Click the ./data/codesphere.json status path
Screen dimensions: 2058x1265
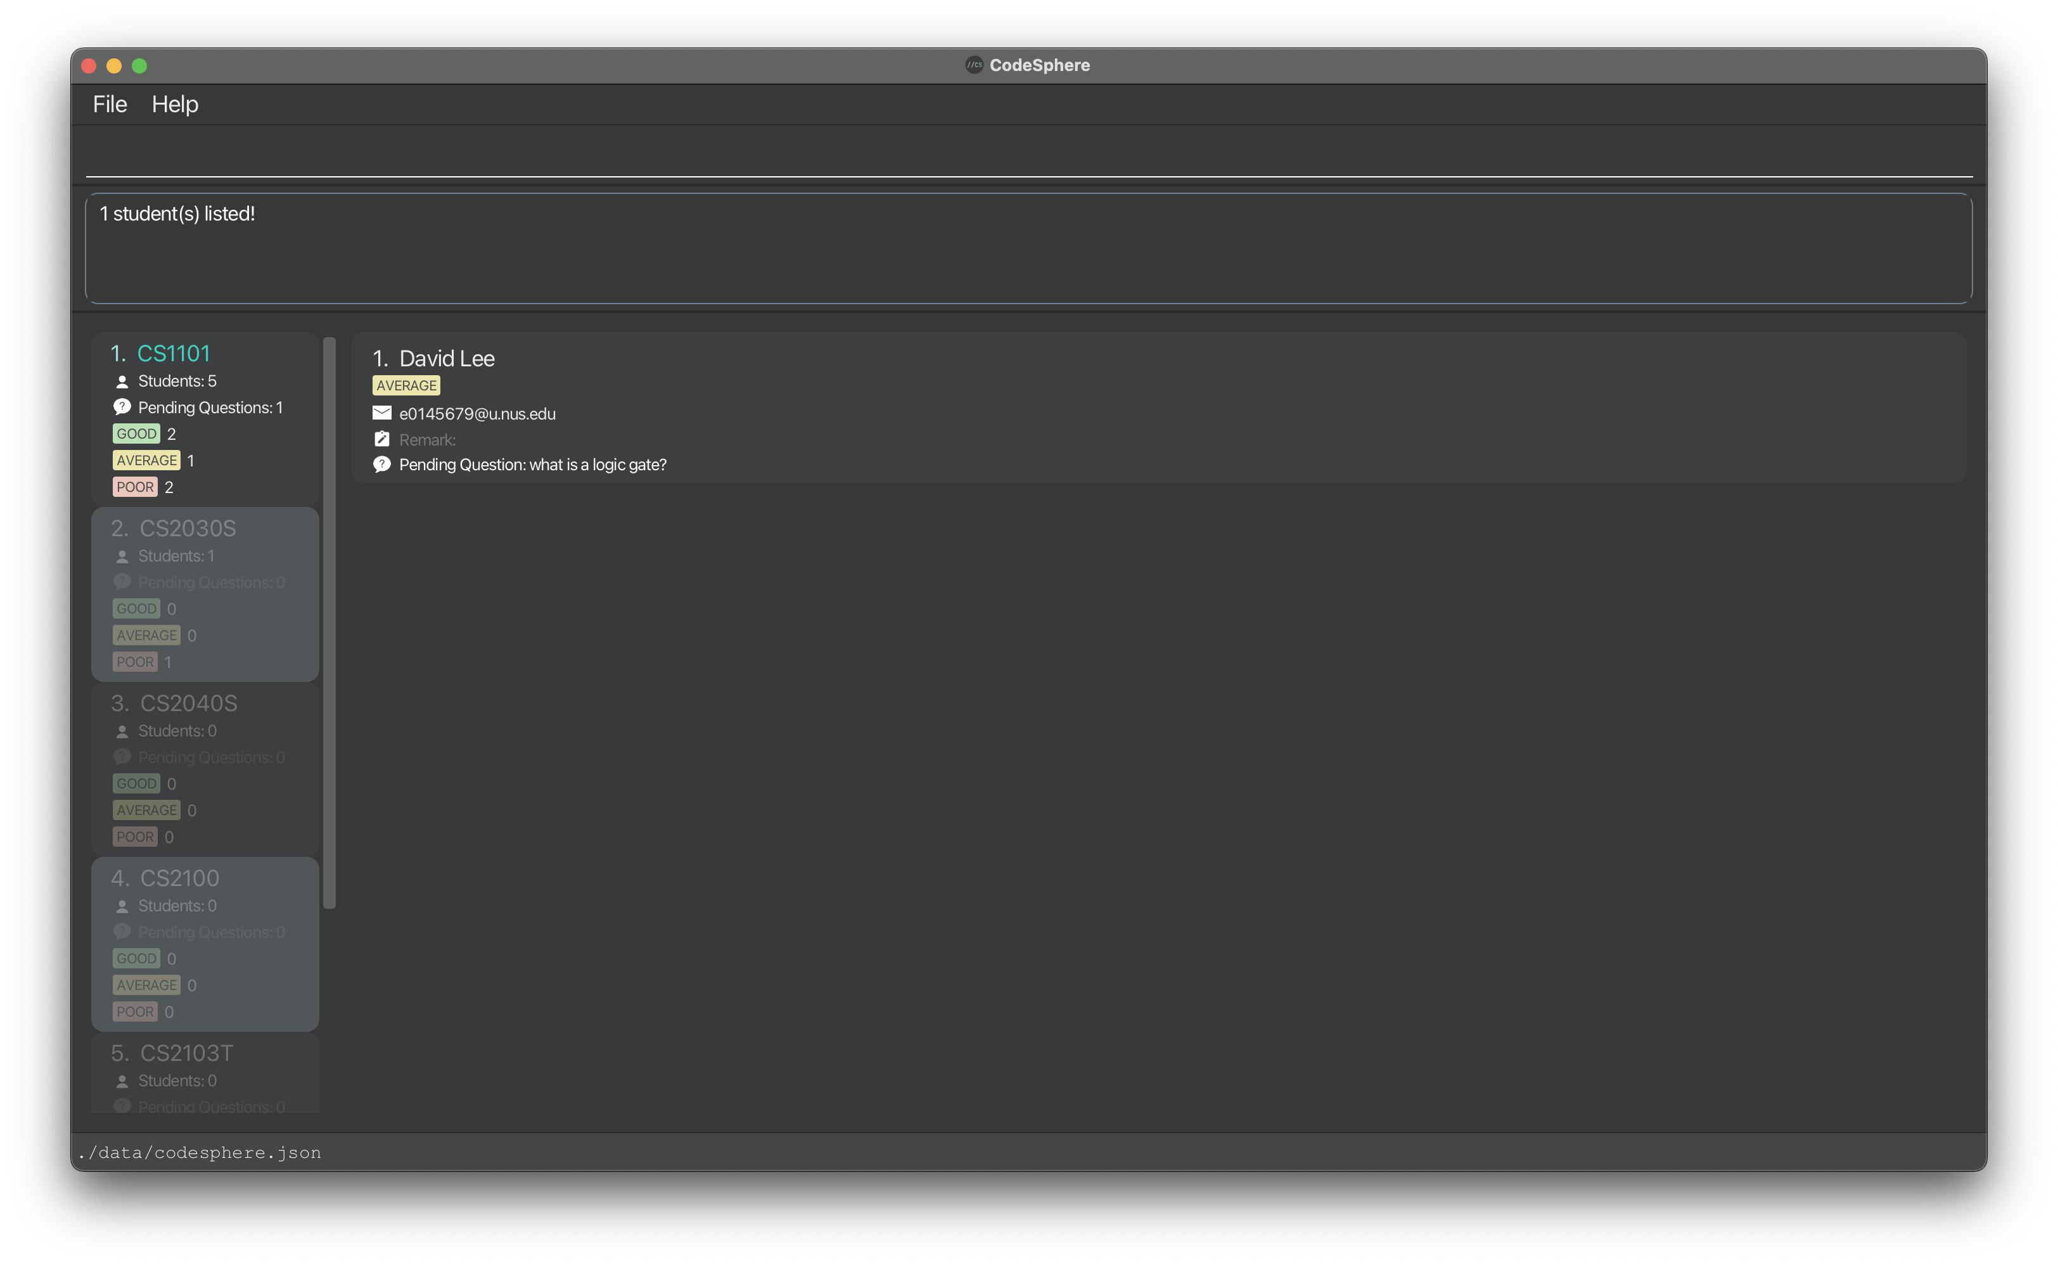[x=199, y=1152]
